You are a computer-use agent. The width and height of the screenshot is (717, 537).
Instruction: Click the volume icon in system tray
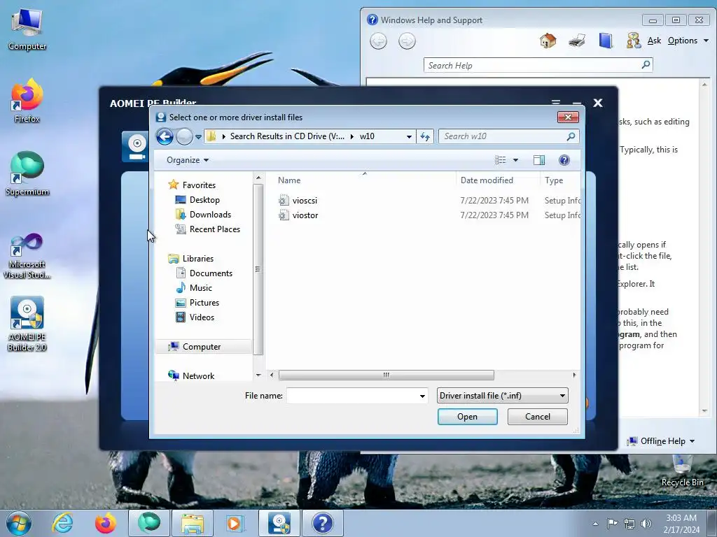click(646, 524)
